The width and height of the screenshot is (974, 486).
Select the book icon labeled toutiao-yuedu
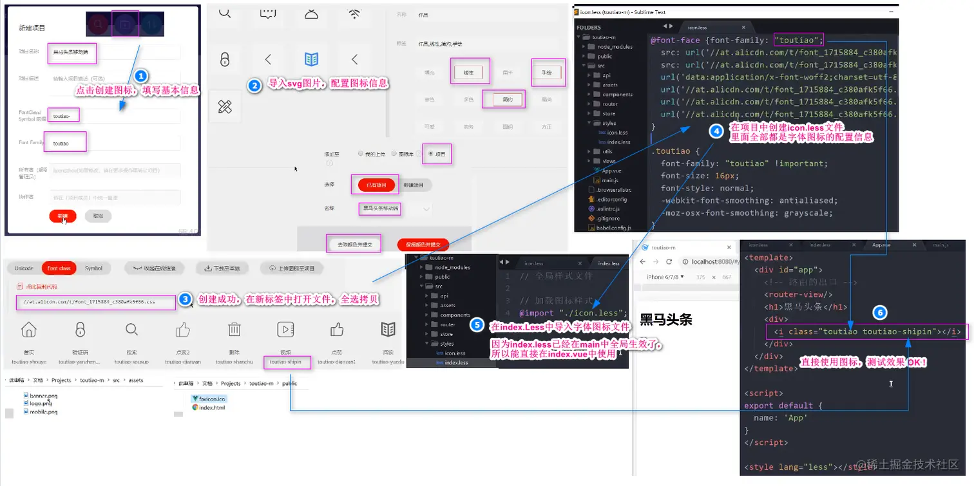click(x=388, y=330)
